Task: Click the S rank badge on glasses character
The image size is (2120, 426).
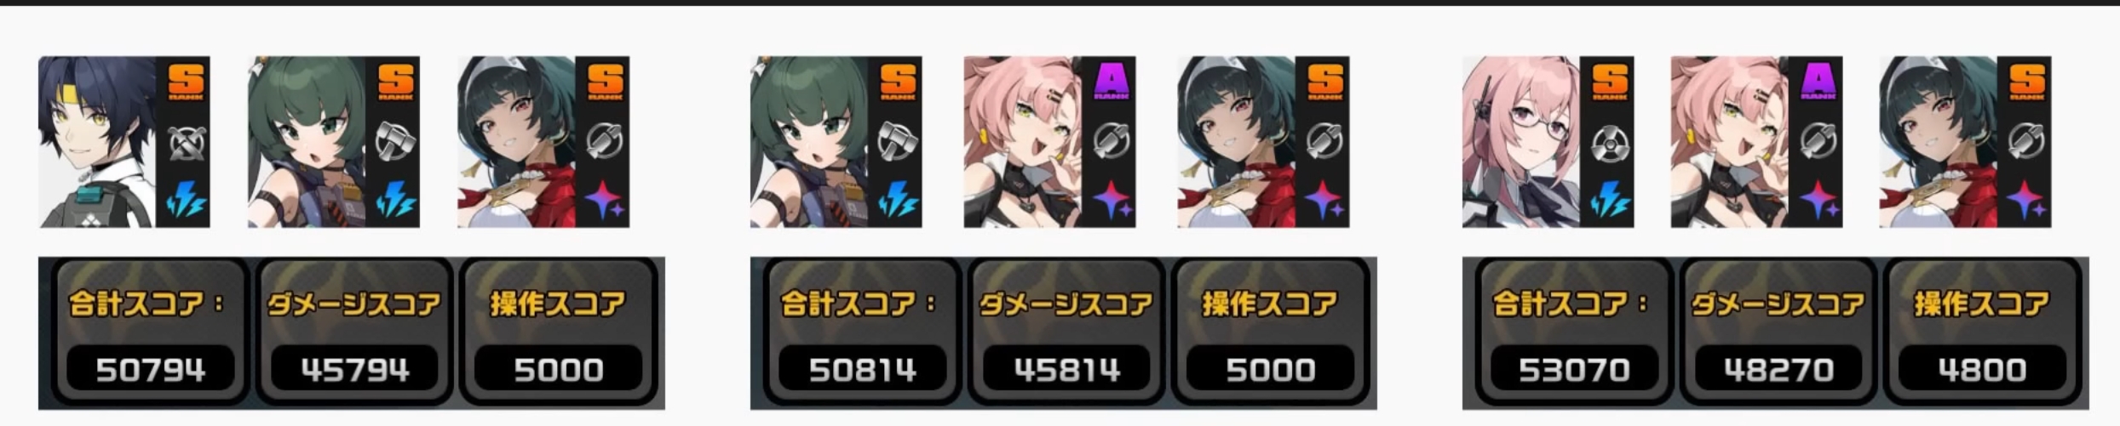Action: click(x=1609, y=82)
